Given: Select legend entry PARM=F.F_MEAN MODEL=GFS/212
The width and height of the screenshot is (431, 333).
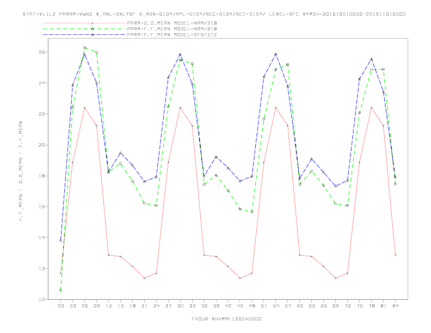Looking at the screenshot, I should tap(172, 35).
